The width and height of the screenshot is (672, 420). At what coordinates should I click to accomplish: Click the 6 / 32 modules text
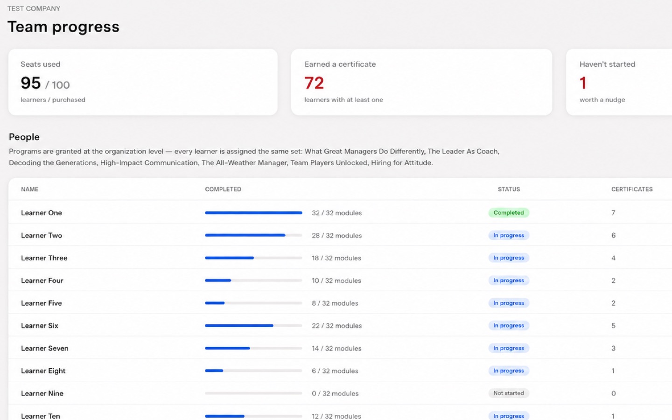pos(335,371)
